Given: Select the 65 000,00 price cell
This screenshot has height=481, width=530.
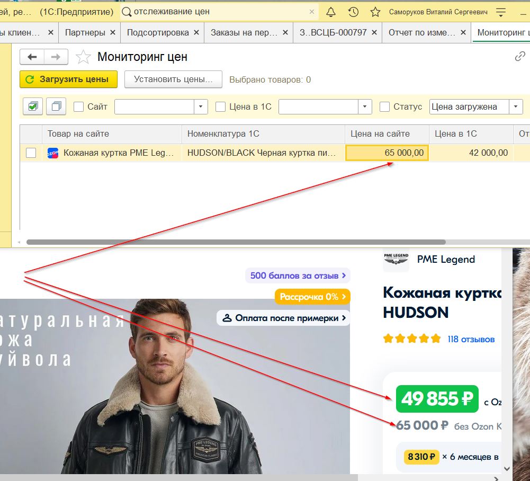Looking at the screenshot, I should 387,153.
